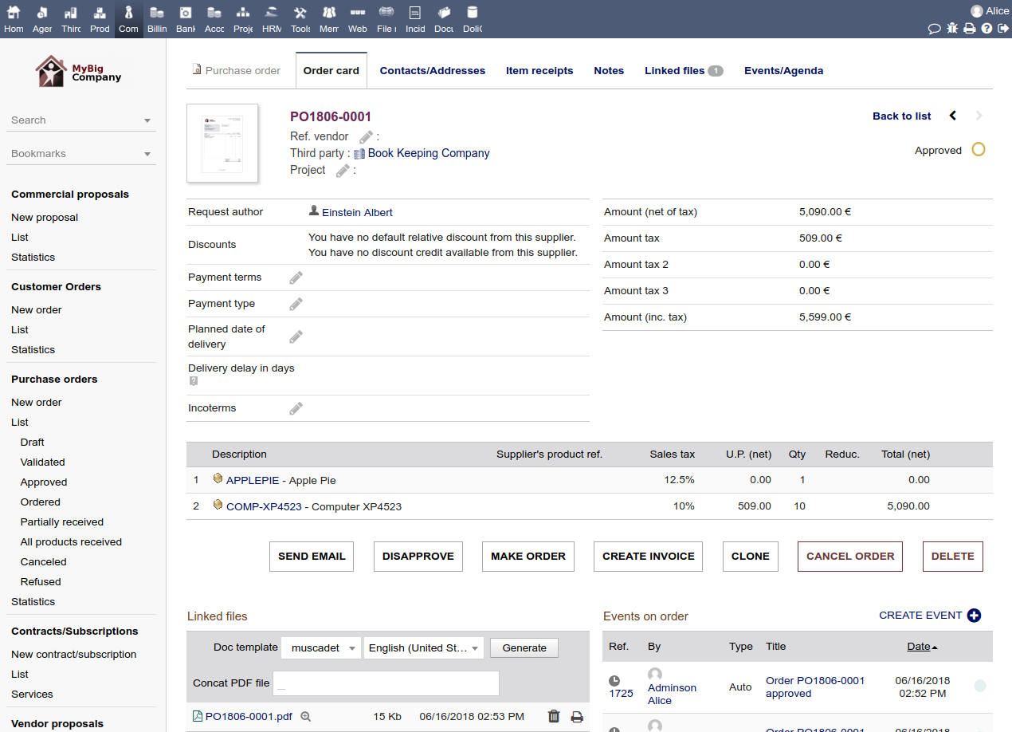Click the edit pencil for Incoterms

coord(296,408)
